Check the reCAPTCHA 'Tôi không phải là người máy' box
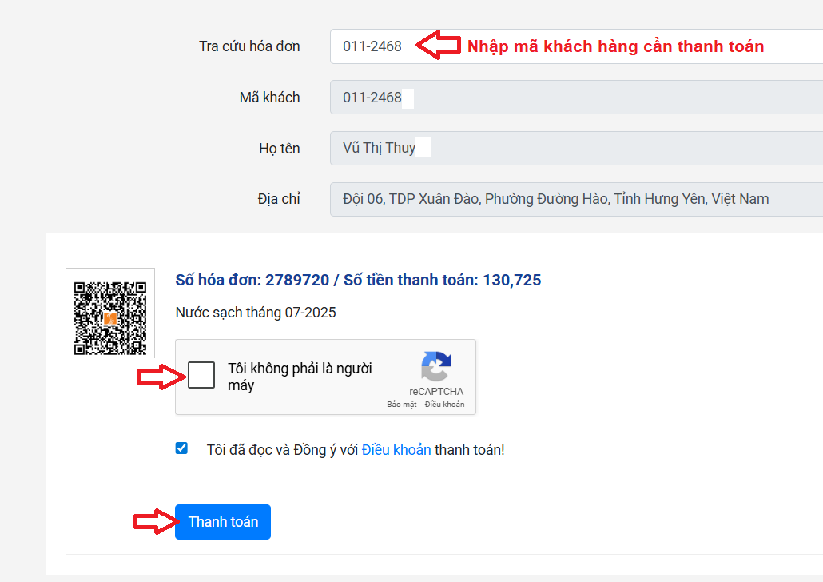823x582 pixels. click(x=201, y=375)
